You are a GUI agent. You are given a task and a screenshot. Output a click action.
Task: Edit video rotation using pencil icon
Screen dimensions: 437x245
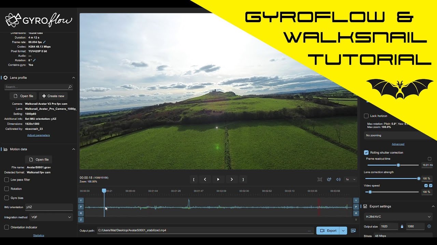click(34, 60)
